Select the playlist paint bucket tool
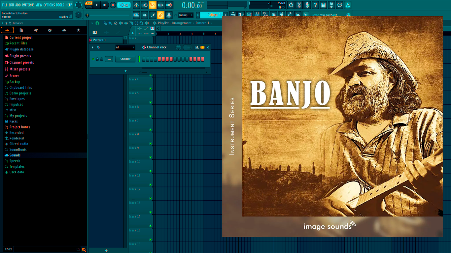 pyautogui.click(x=111, y=23)
